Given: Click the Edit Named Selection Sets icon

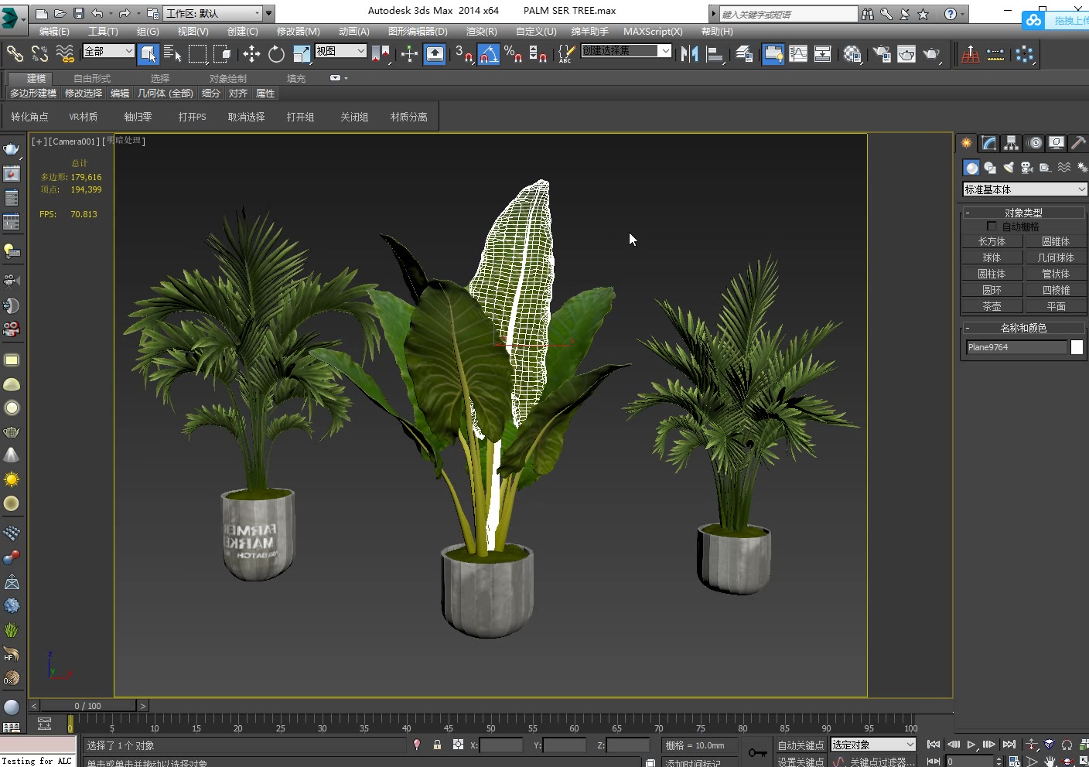Looking at the screenshot, I should click(566, 53).
